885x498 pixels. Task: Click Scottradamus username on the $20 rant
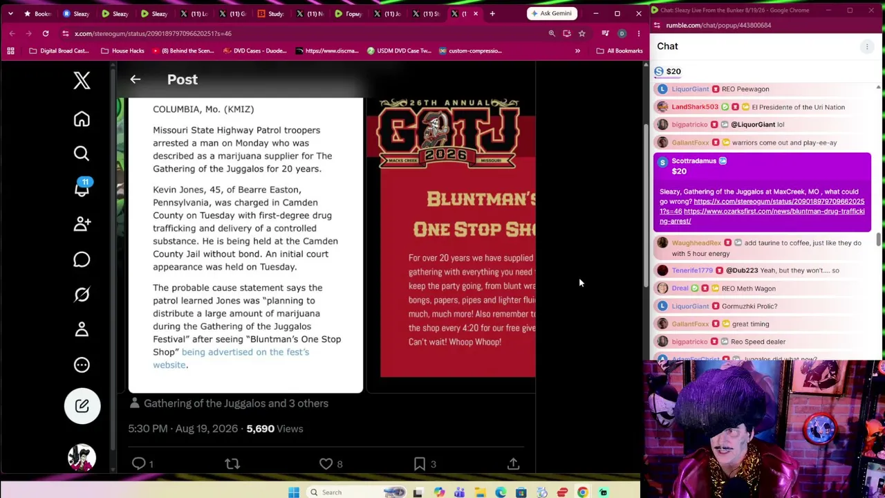tap(693, 161)
